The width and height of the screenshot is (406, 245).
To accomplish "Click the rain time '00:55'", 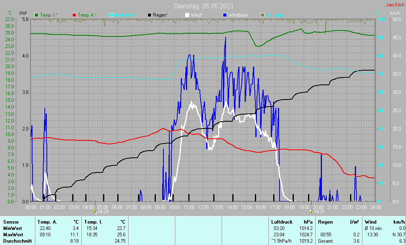I will coord(326,235).
